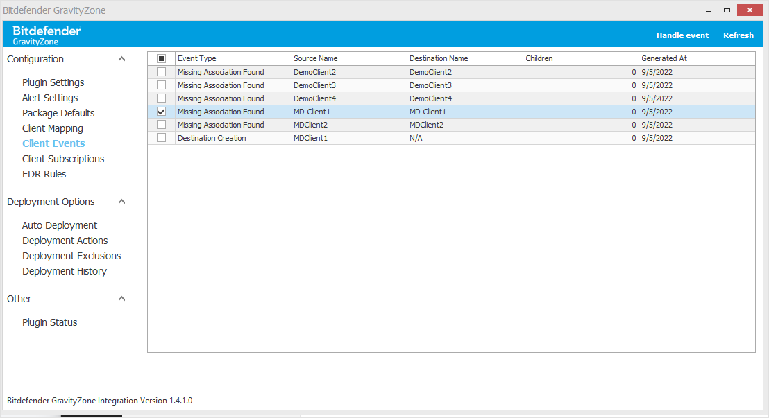Open Plugin Settings
This screenshot has width=769, height=418.
point(53,82)
